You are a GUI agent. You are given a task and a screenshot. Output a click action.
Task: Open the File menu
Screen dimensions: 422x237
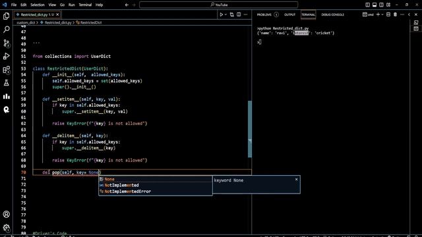[14, 5]
